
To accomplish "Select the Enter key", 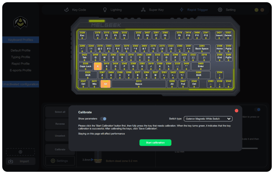I will 201,66.
